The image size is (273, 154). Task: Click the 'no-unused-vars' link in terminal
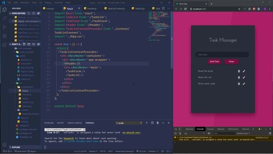coord(131,133)
